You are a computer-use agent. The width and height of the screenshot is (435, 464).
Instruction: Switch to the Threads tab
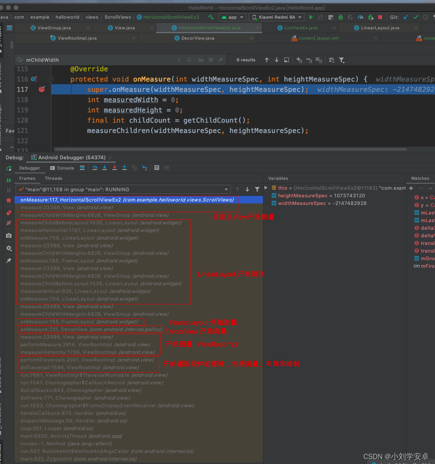(53, 178)
